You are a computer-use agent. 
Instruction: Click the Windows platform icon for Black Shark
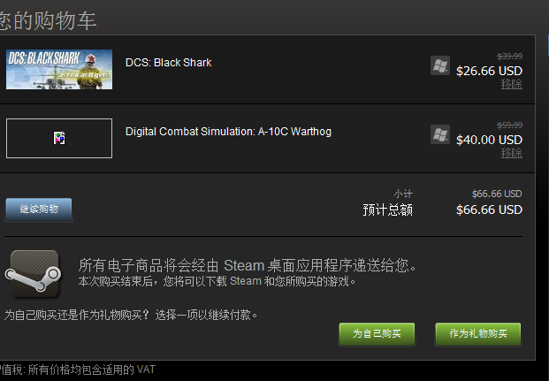click(440, 65)
